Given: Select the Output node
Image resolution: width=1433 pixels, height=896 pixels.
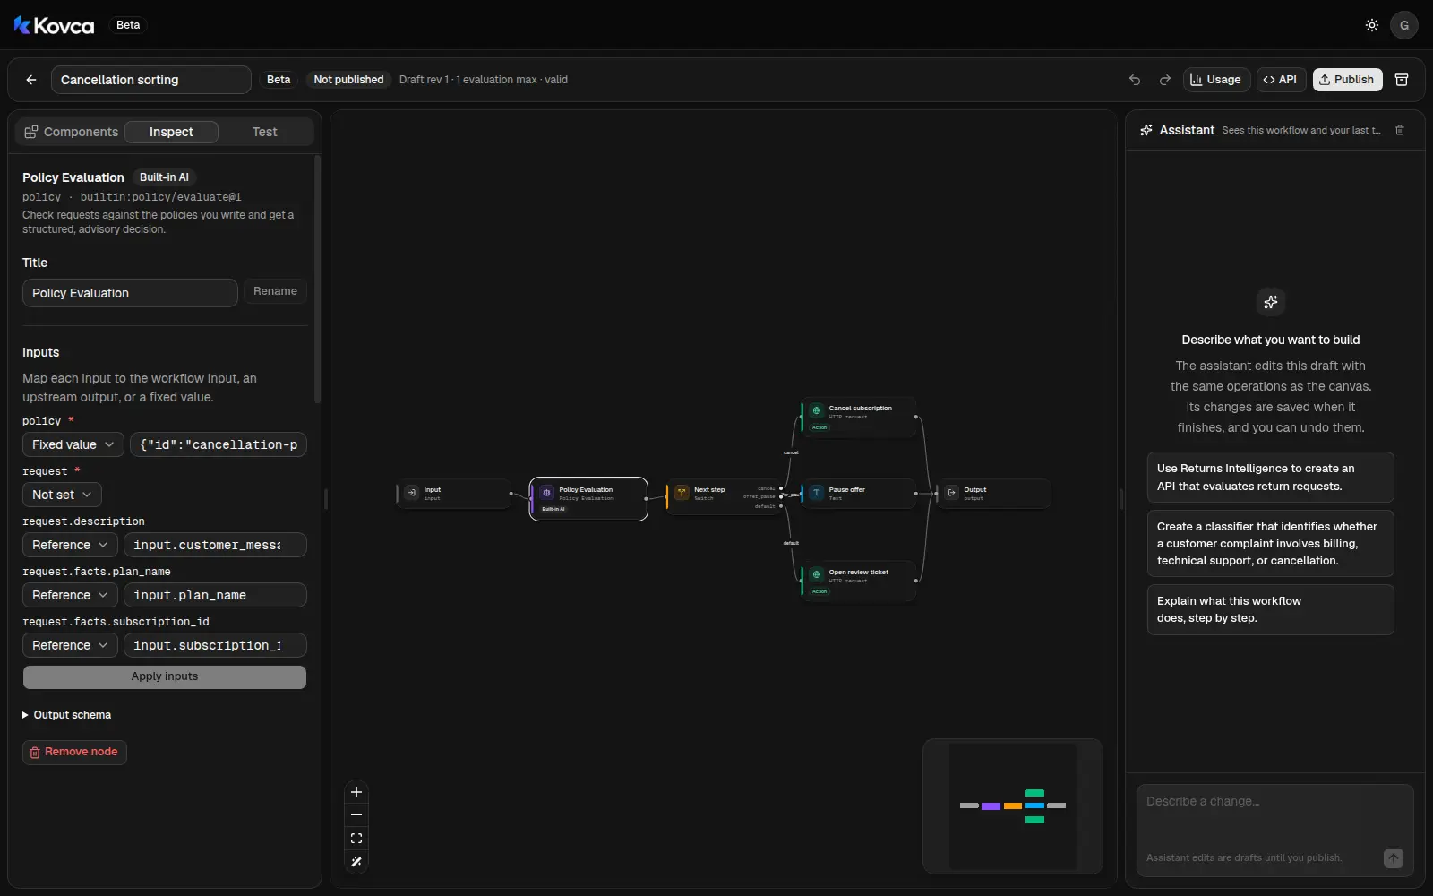Looking at the screenshot, I should (x=994, y=494).
